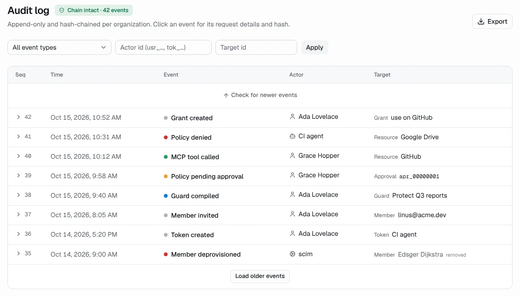
Task: Expand event row 38 chevron
Action: pos(18,195)
